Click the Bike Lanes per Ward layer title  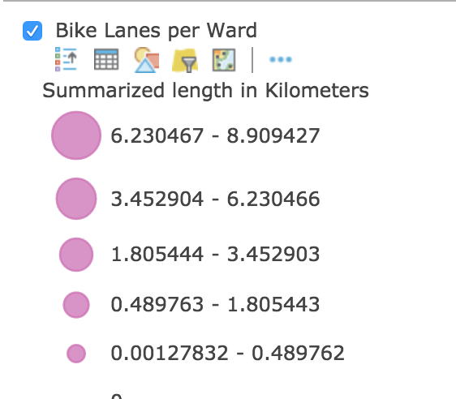pyautogui.click(x=156, y=31)
